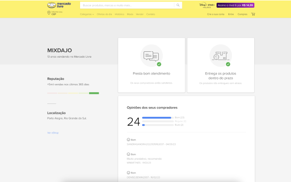Open the Vender menu item
Screen dimensions: 291x182
coord(140,14)
